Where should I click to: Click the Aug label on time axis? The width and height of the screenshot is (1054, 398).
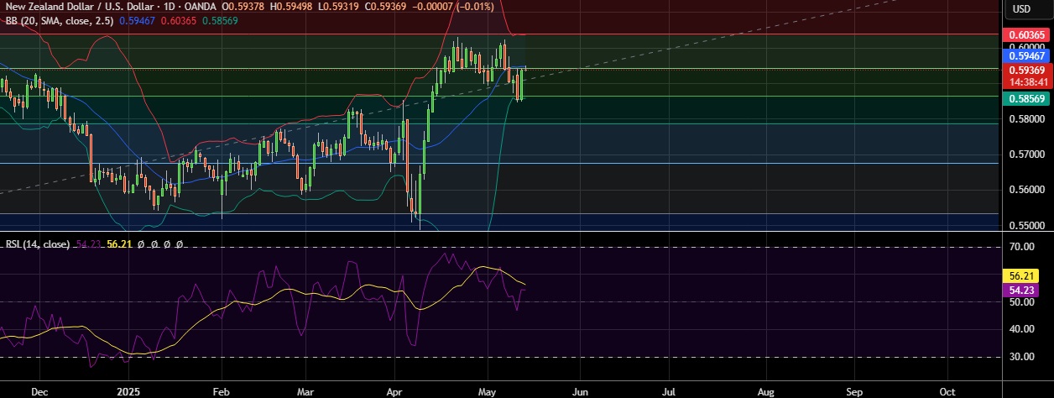[x=765, y=391]
